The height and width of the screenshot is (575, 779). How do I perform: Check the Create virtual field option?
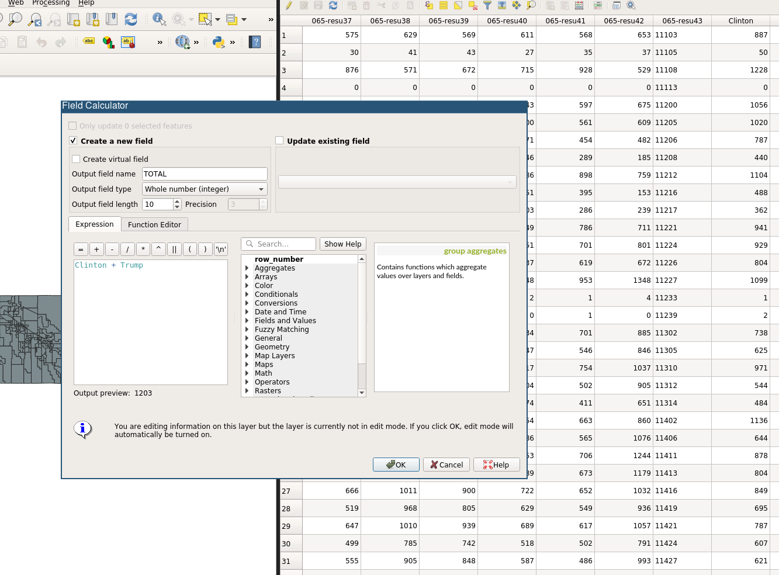[76, 159]
